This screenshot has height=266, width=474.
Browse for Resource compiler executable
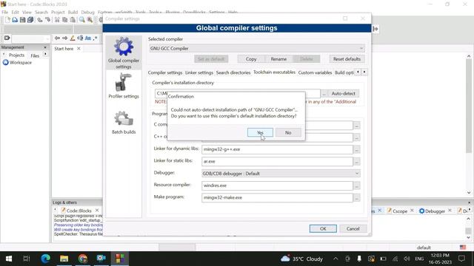(x=357, y=185)
